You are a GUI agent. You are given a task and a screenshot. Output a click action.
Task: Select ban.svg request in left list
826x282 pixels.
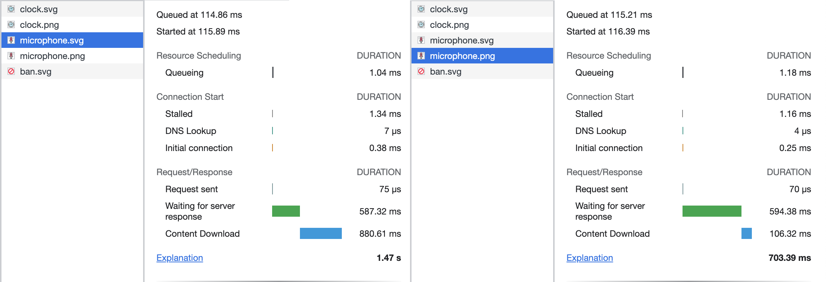point(72,71)
